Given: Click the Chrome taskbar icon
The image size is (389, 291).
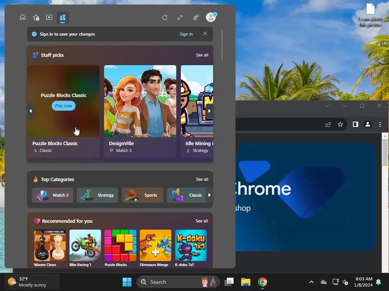Looking at the screenshot, I should click(x=262, y=282).
